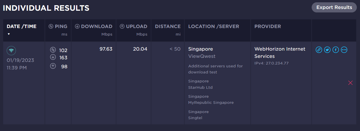Click the download ping value 163

(63, 58)
